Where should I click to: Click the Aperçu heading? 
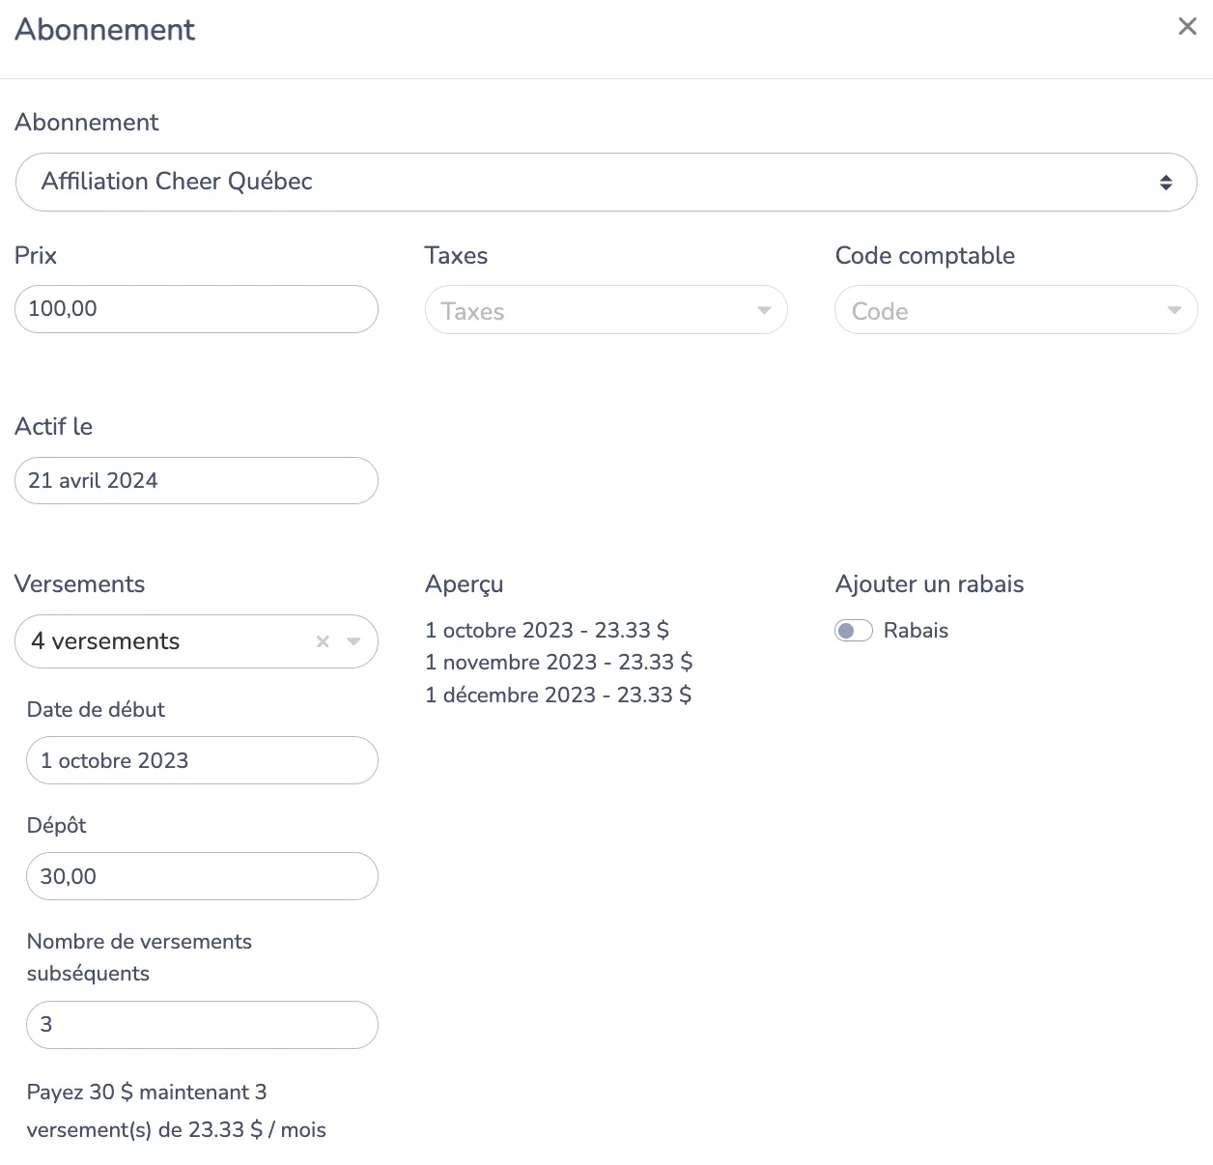(x=465, y=584)
